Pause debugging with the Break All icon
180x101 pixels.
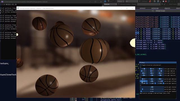tap(163, 1)
